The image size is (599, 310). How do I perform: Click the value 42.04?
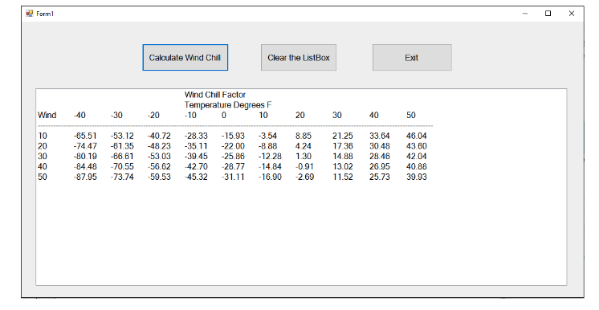(417, 157)
